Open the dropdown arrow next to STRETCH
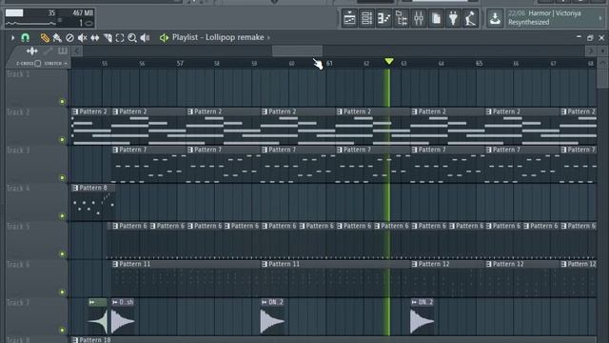 pyautogui.click(x=66, y=64)
